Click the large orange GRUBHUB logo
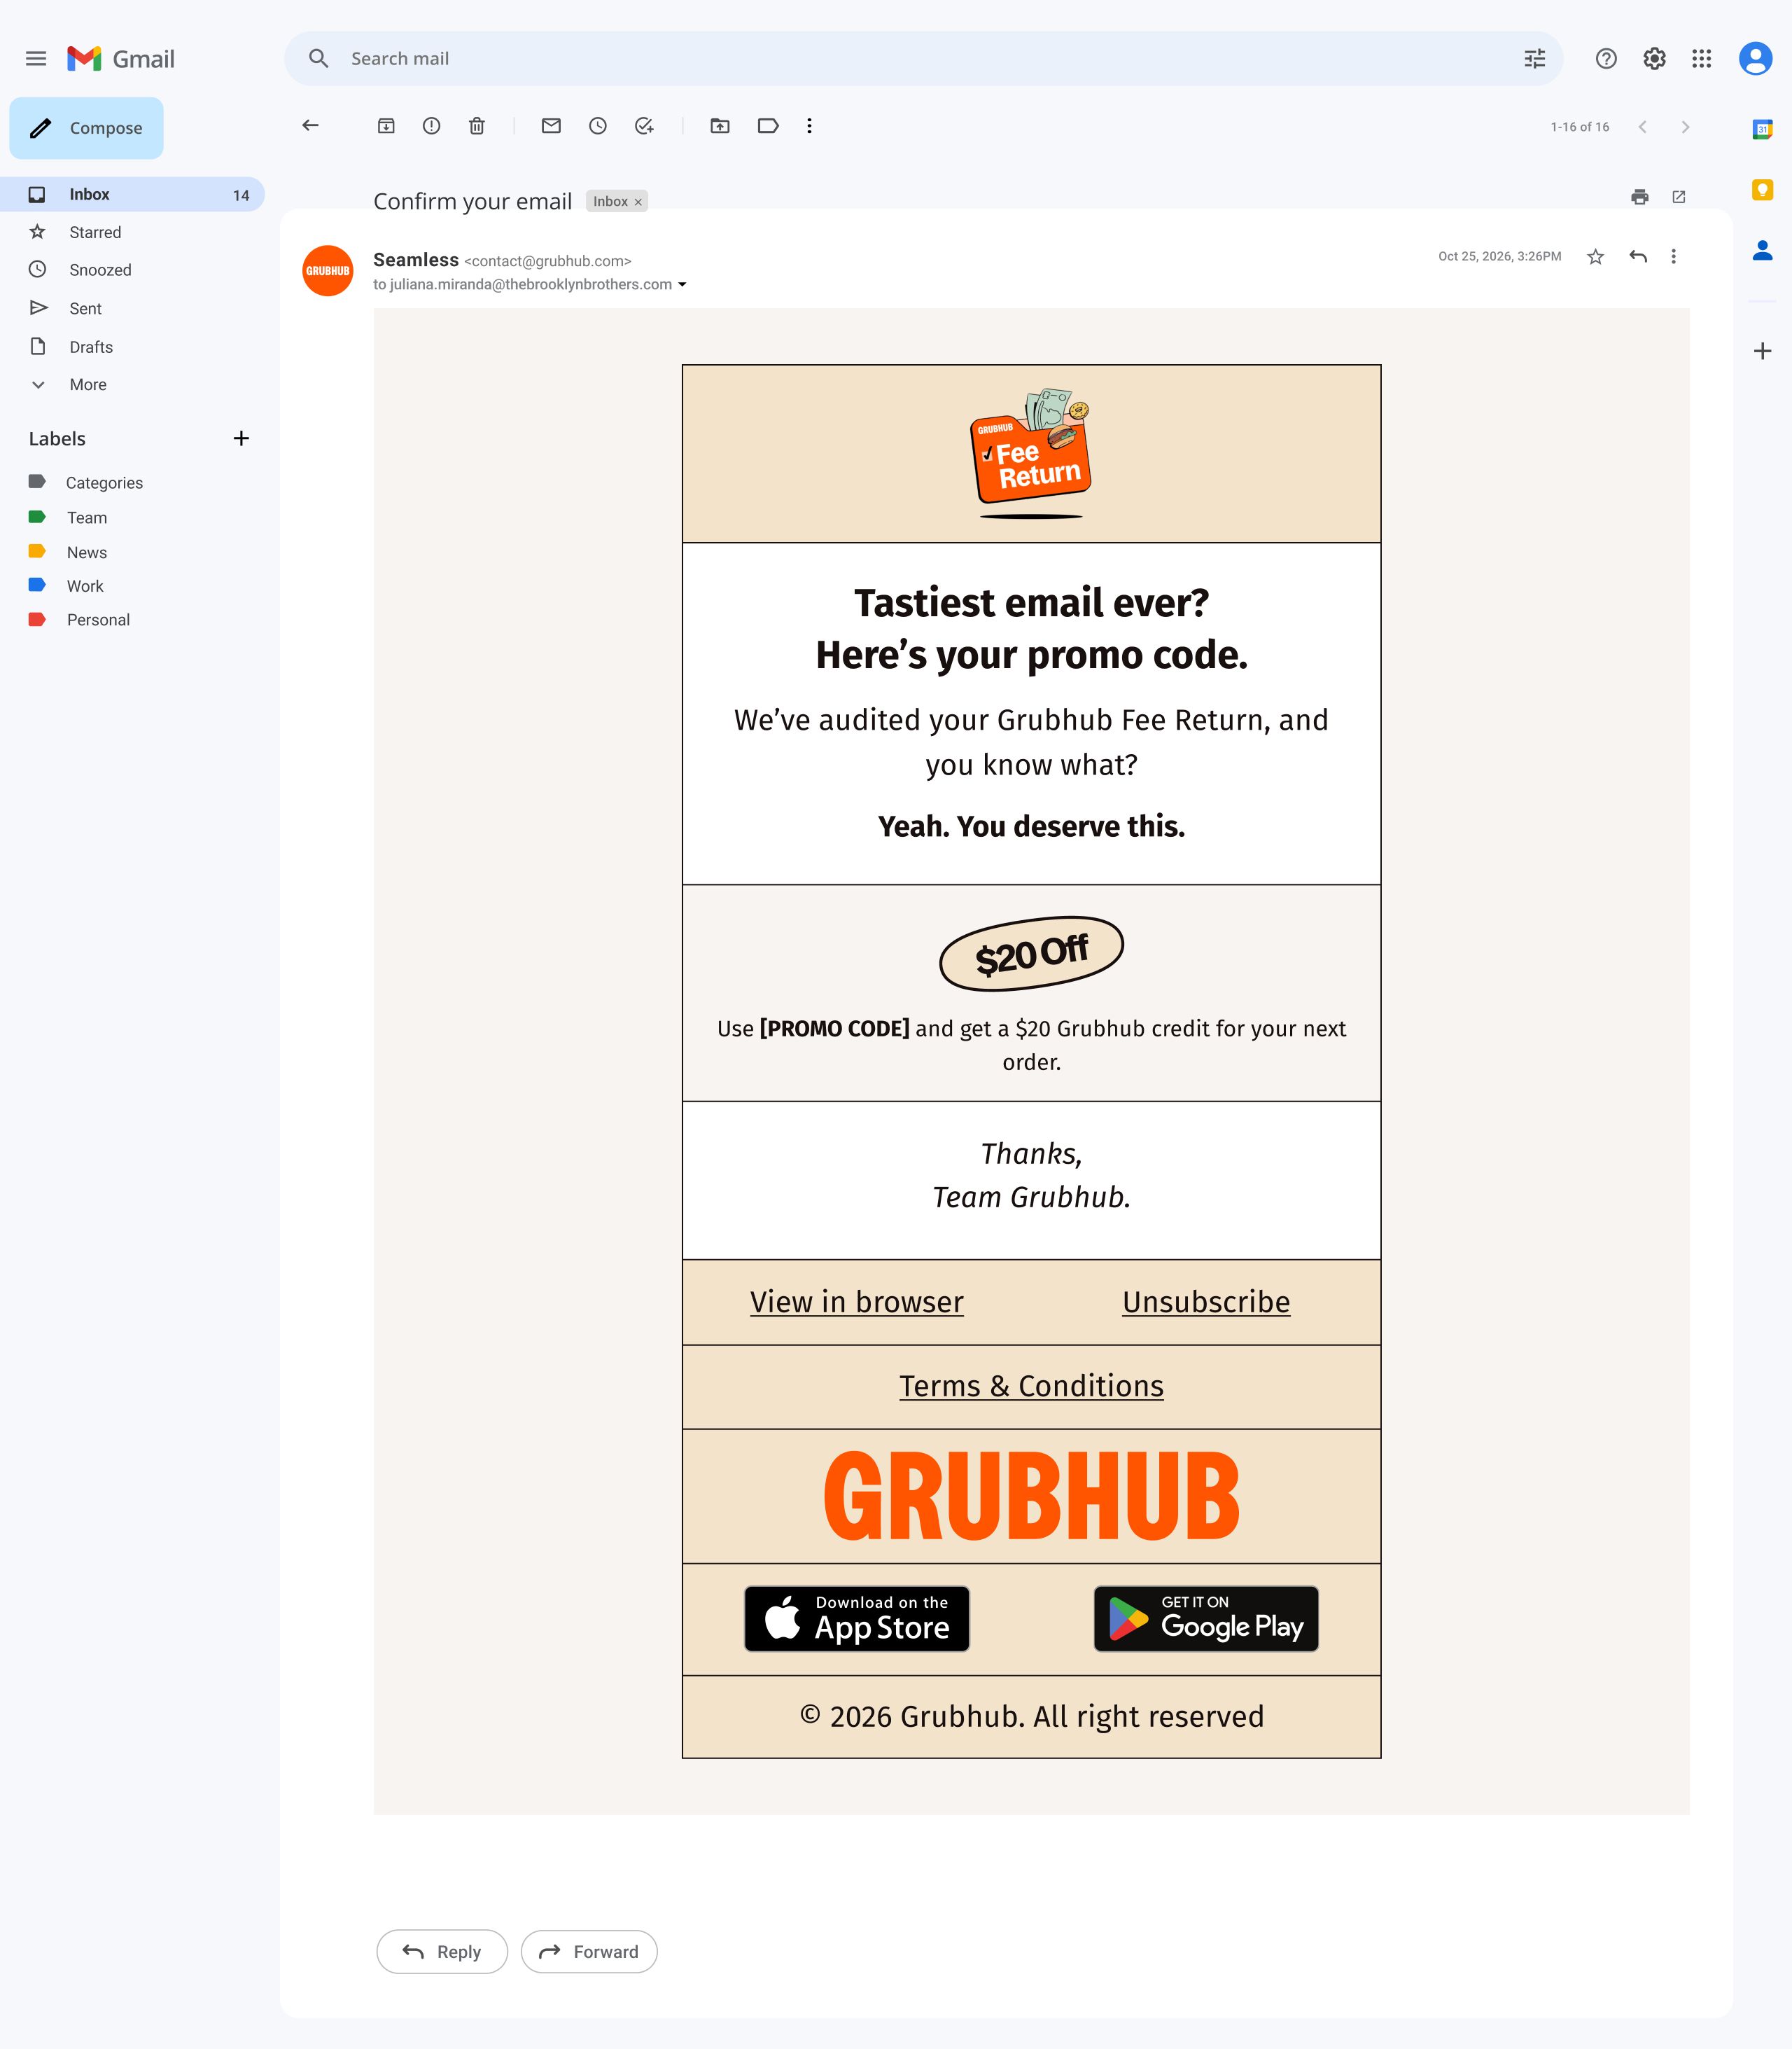 (x=1031, y=1496)
